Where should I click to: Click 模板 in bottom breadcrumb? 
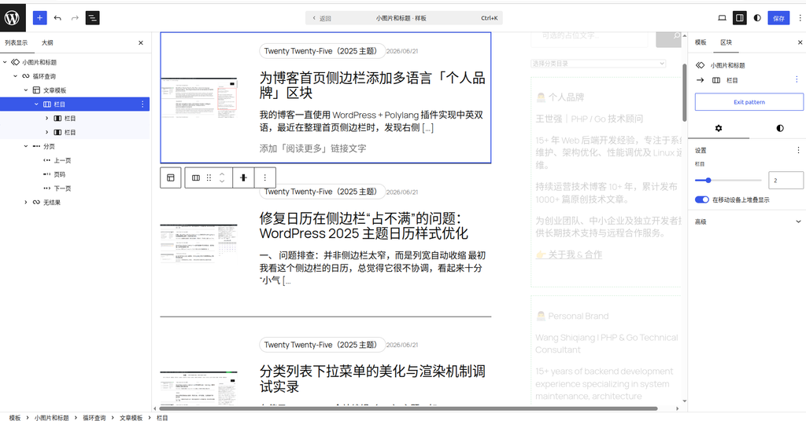tap(15, 417)
